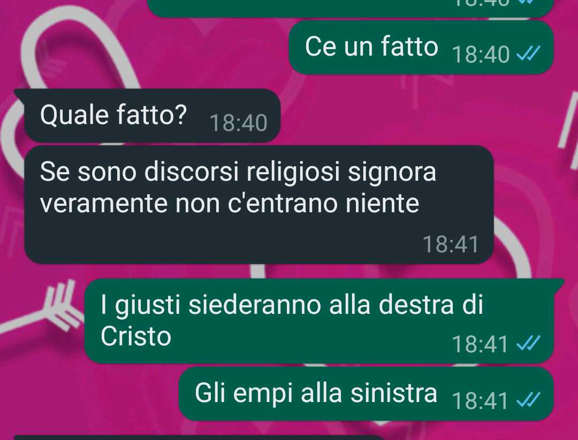Tap the read ticks on the "destra di Cristo" message
The height and width of the screenshot is (440, 578).
pos(528,343)
